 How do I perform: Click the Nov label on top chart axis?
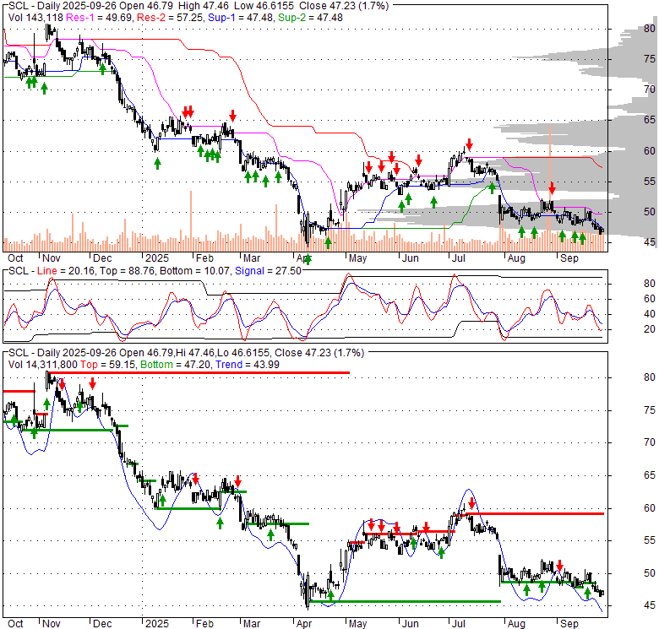52,258
